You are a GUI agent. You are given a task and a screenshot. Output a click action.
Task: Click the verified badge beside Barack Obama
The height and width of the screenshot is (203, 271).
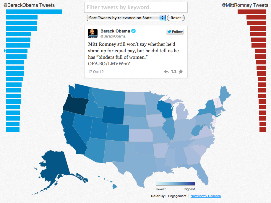[x=133, y=31]
